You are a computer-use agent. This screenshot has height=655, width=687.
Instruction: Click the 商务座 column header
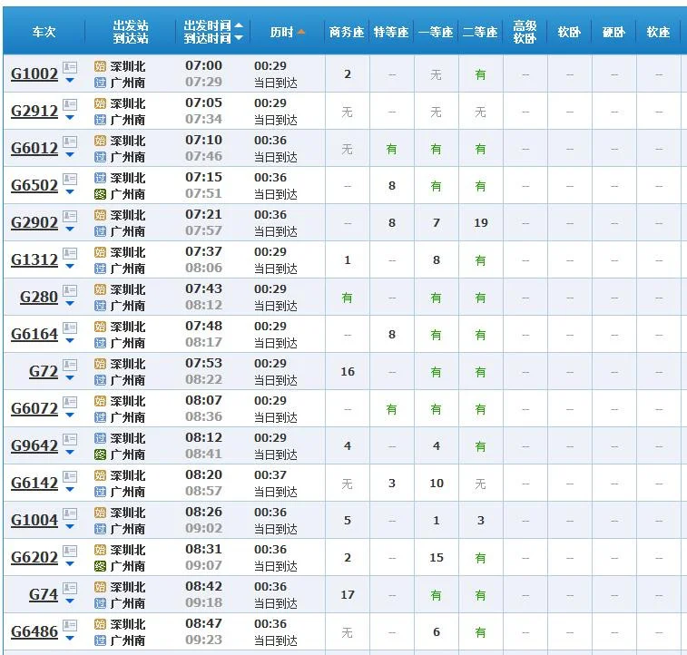pyautogui.click(x=347, y=32)
